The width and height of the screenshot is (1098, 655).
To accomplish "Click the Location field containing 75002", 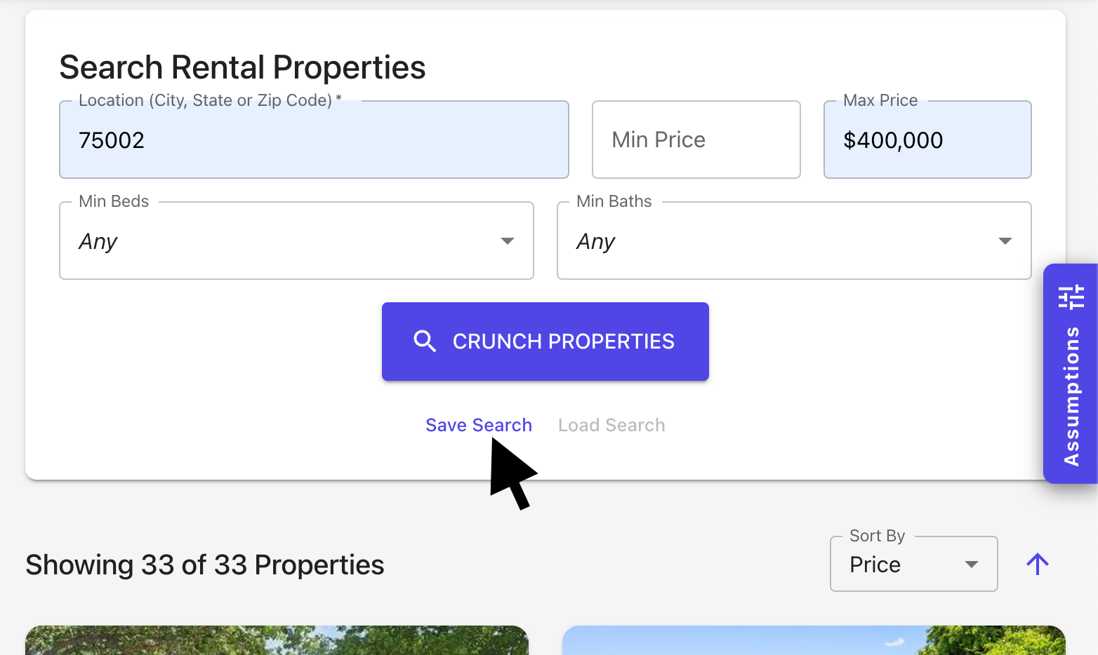I will (x=314, y=140).
